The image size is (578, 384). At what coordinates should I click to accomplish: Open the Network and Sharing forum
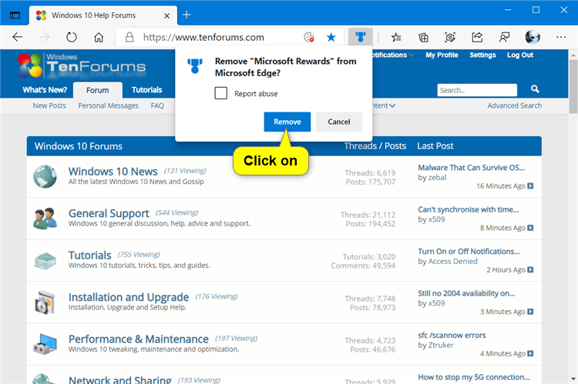tap(120, 379)
